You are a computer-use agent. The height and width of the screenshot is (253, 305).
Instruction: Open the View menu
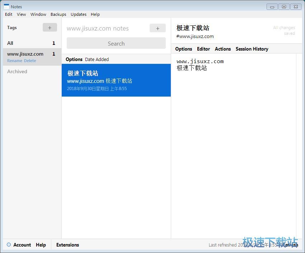[x=22, y=14]
